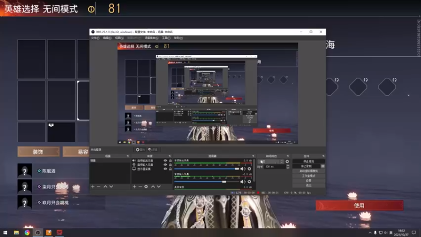
Task: Mute the 音频输出采集 mixer channel speaker icon
Action: pos(243,169)
